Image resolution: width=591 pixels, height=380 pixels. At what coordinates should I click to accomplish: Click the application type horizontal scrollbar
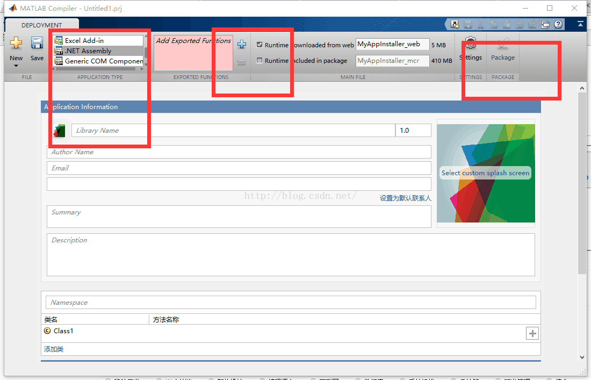coord(96,69)
